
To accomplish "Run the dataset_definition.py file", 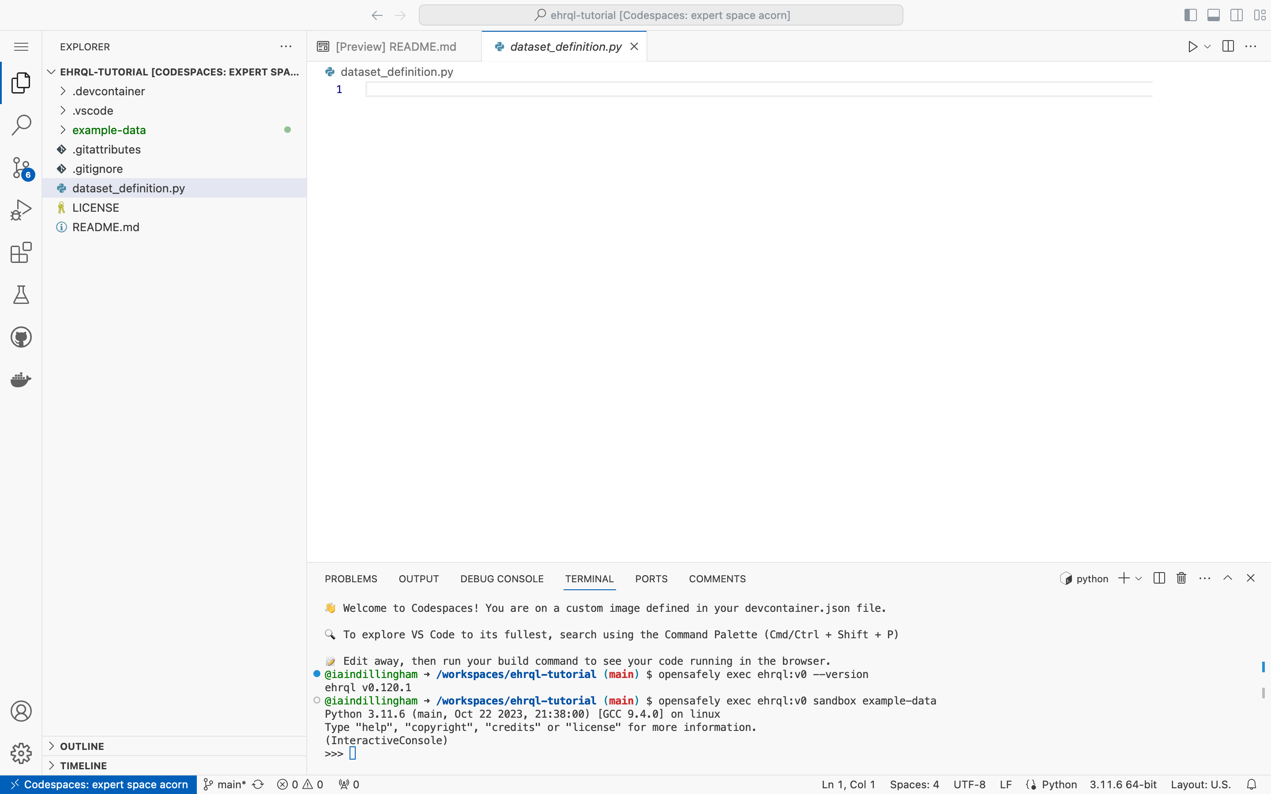I will coord(1191,46).
